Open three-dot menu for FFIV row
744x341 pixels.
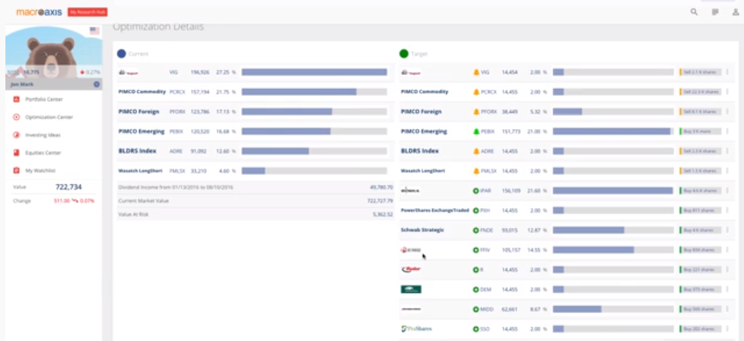point(728,250)
